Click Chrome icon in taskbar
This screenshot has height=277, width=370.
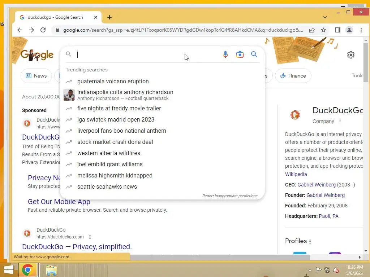[x=27, y=270]
